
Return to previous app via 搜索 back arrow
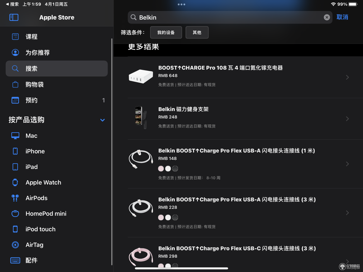pos(12,4)
